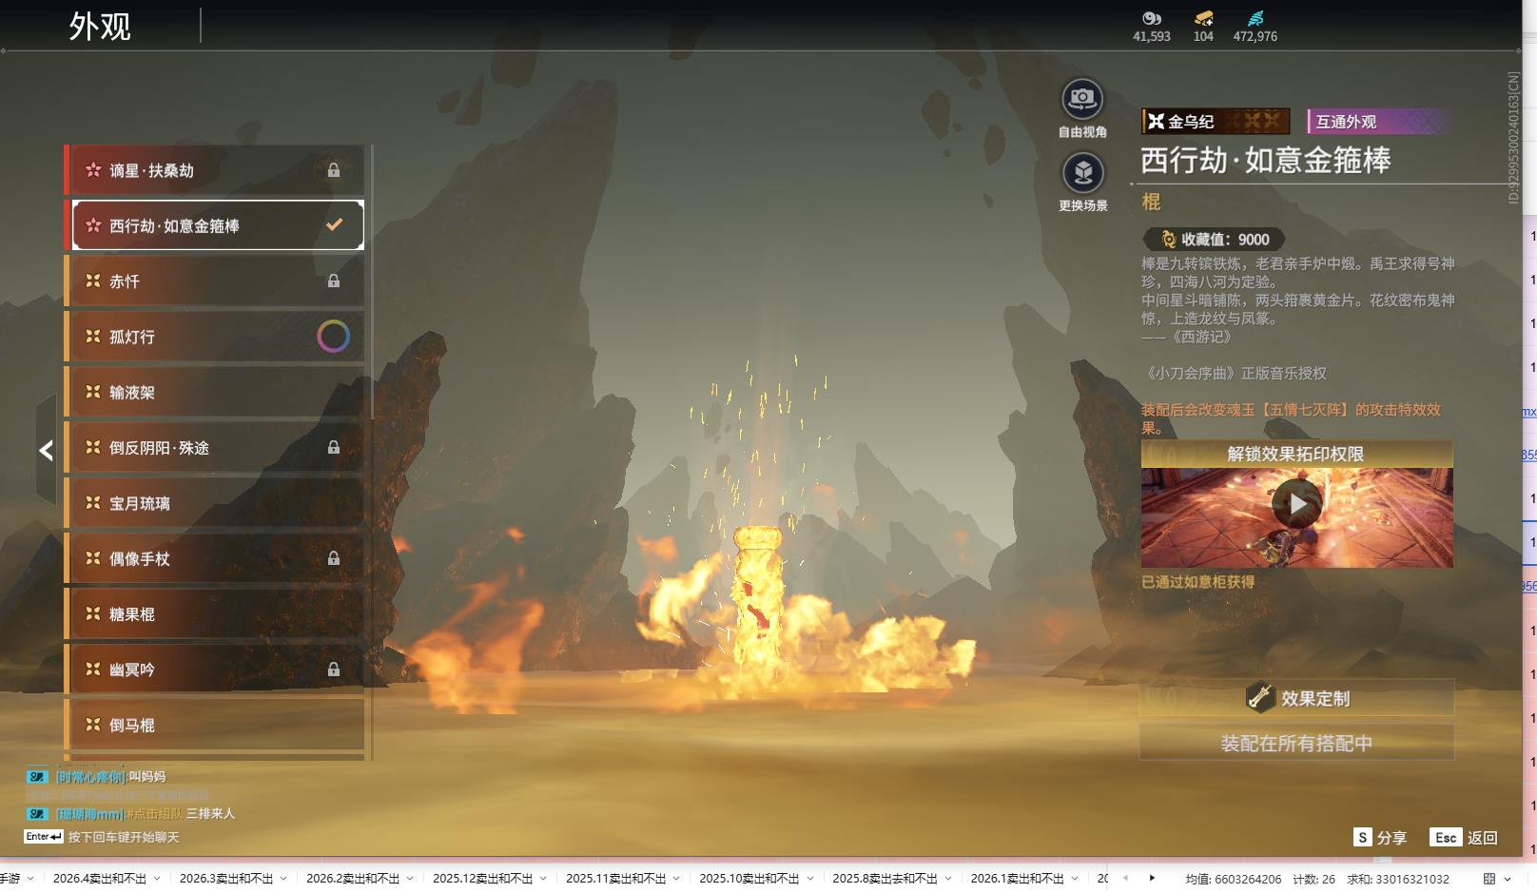Switch to the 2025.10卖出和不出 sheet tab
1537x893 pixels.
749,879
